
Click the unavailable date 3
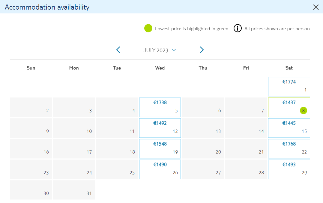(74, 107)
